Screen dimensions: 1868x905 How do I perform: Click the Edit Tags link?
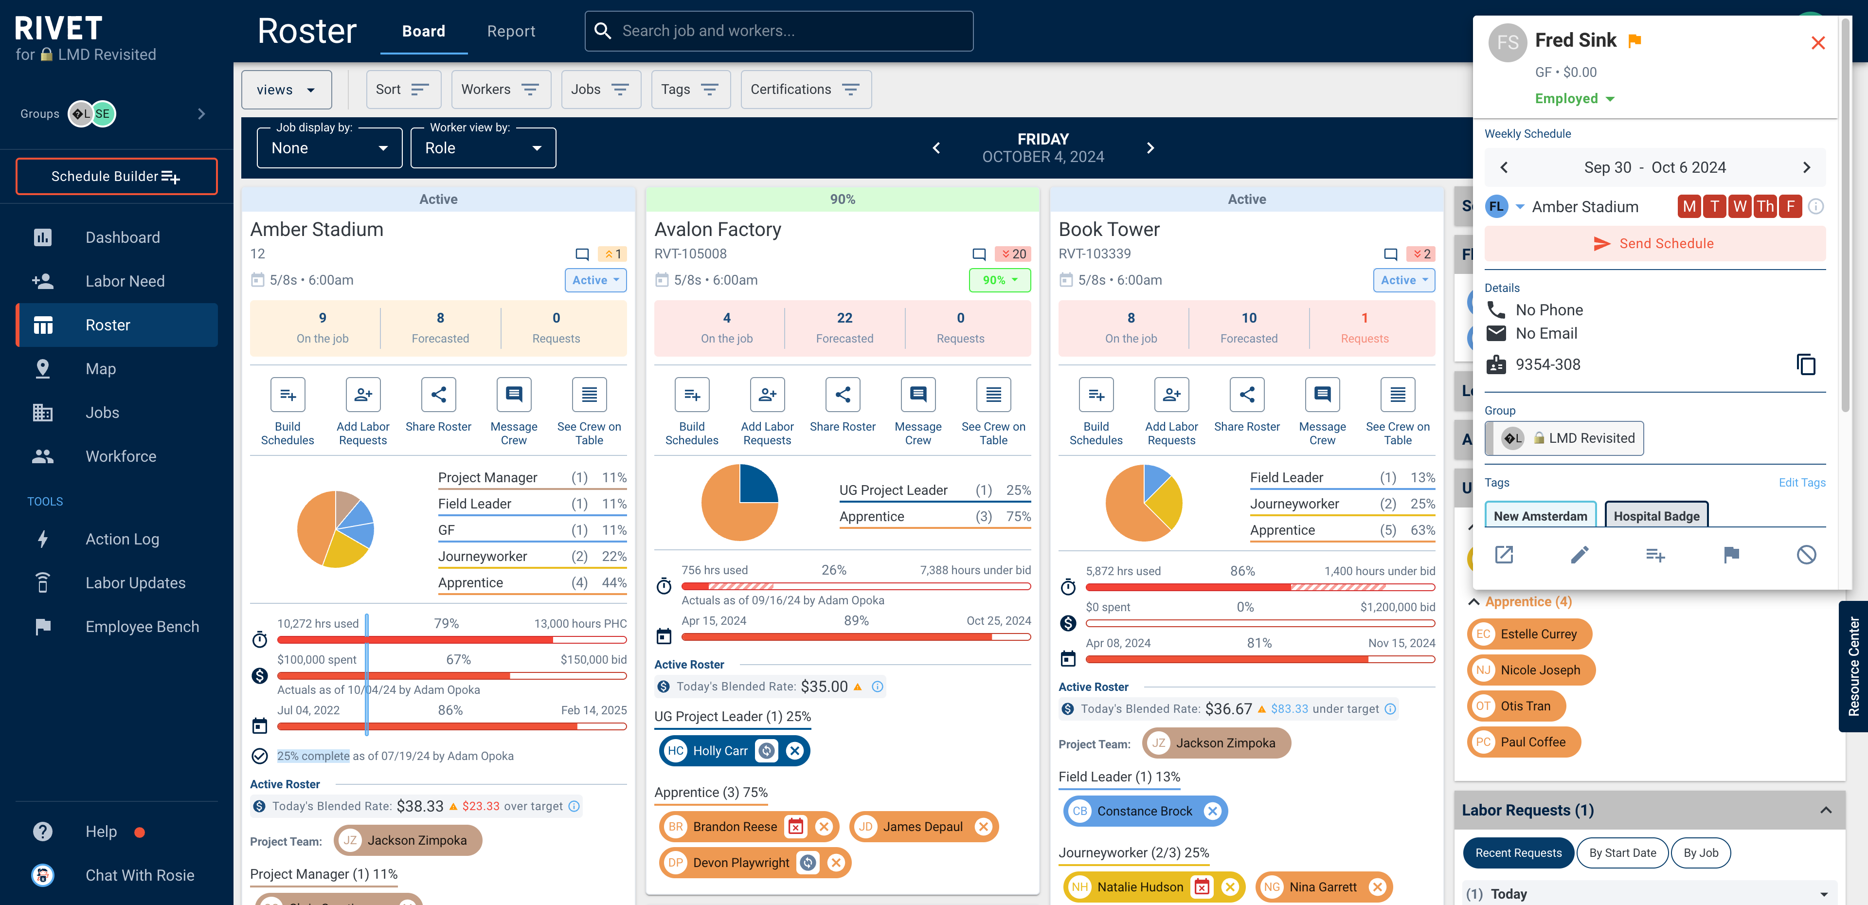[1801, 482]
